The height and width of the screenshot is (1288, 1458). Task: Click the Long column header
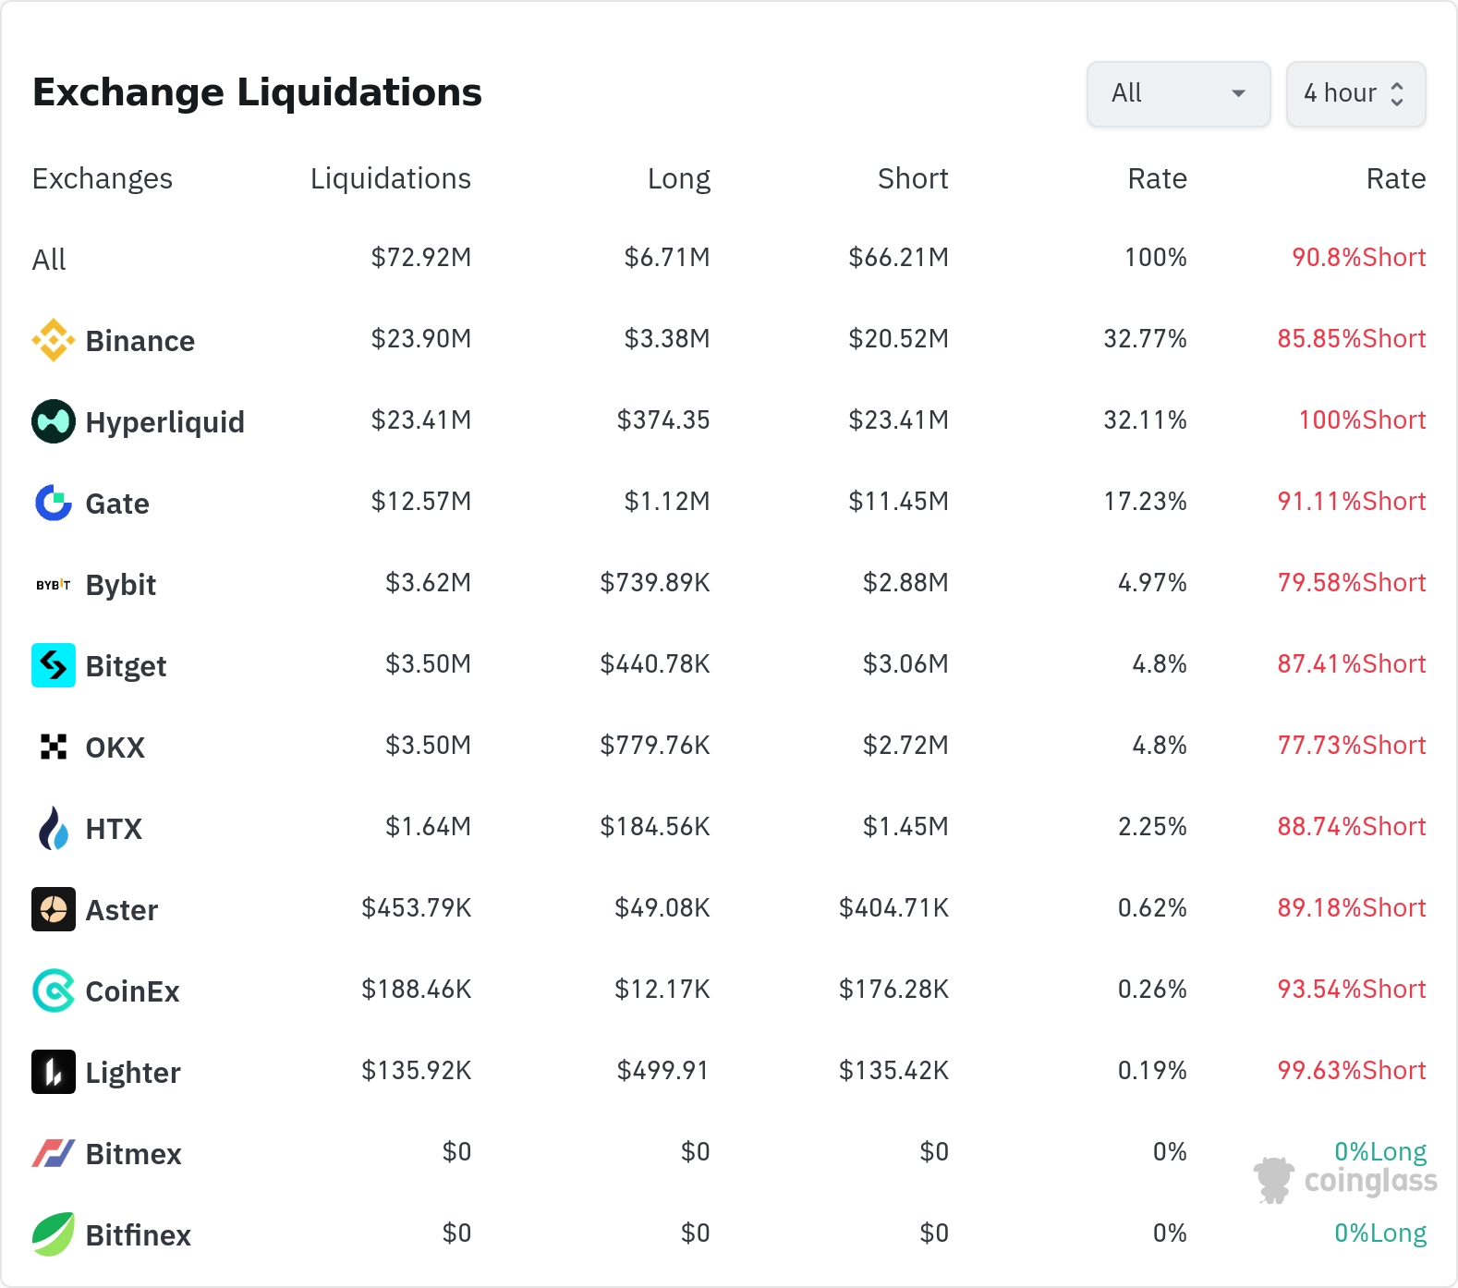coord(678,178)
